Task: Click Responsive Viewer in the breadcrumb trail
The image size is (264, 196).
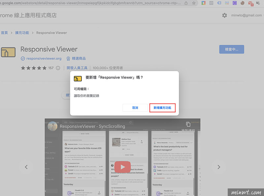Action: click(x=51, y=33)
